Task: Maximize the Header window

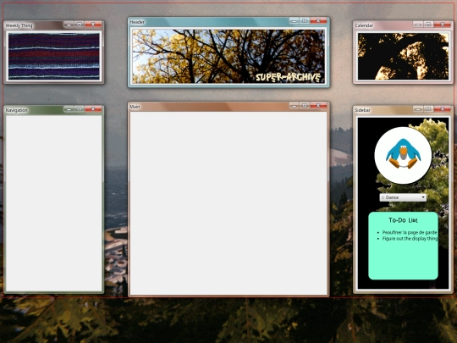Action: click(305, 20)
